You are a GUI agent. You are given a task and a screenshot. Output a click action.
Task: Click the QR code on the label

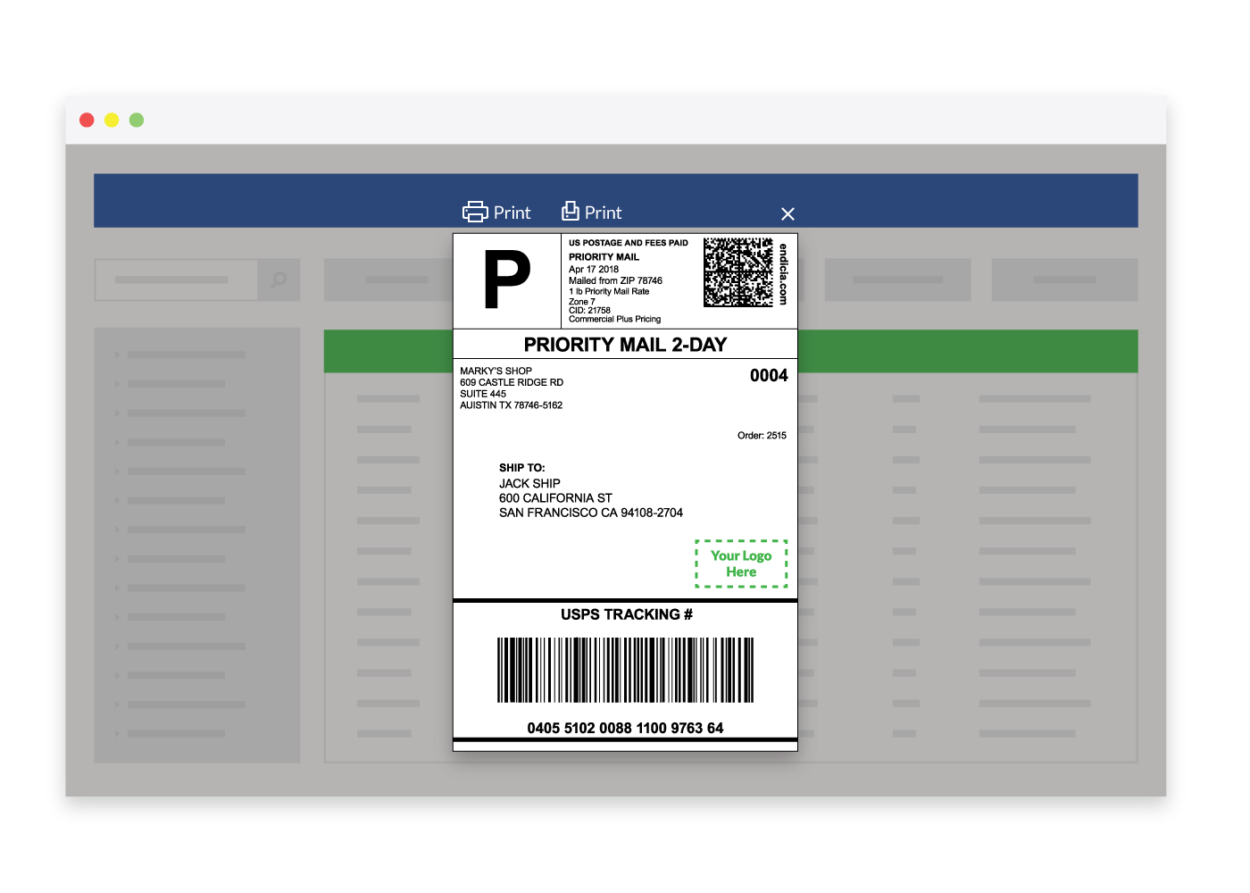[x=738, y=272]
